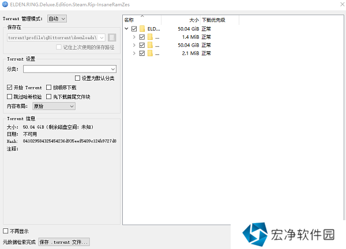
Task: Enable 设置为默认分类 checkbox
Action: (x=77, y=78)
